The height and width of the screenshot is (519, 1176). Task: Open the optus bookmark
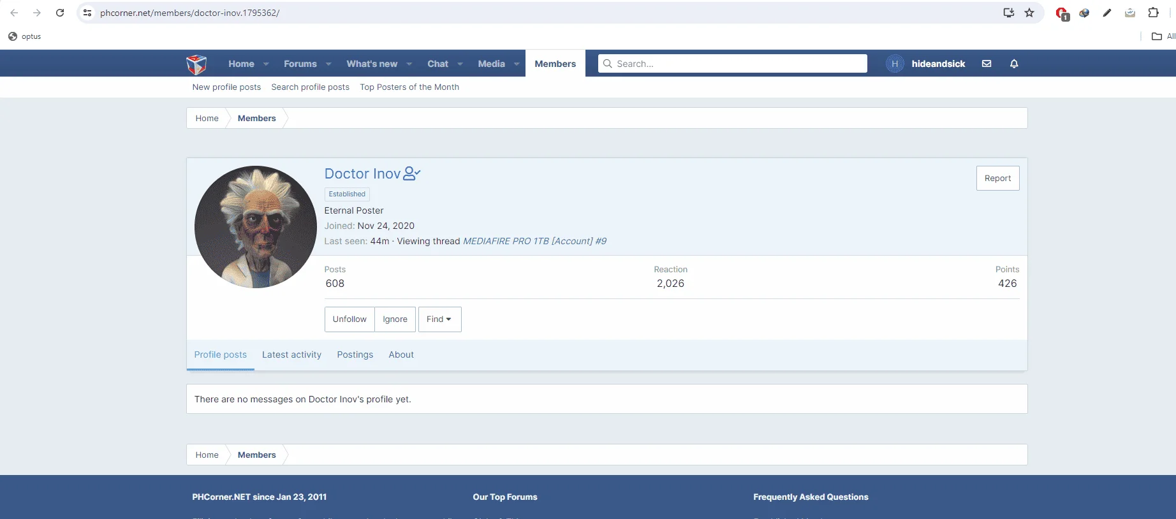pos(24,36)
